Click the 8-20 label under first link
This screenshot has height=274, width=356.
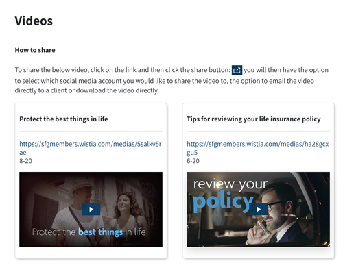click(x=25, y=161)
